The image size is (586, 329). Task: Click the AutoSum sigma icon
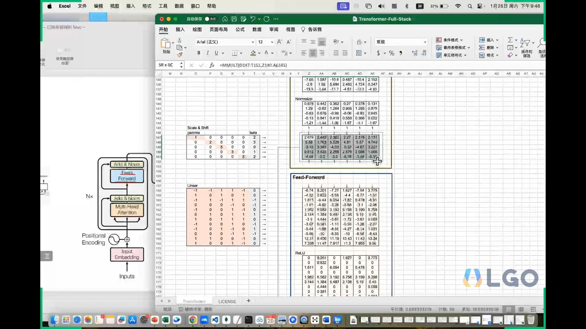coord(510,40)
